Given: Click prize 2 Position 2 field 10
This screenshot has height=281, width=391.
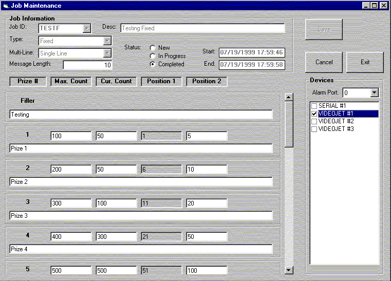Looking at the screenshot, I should click(x=207, y=170).
